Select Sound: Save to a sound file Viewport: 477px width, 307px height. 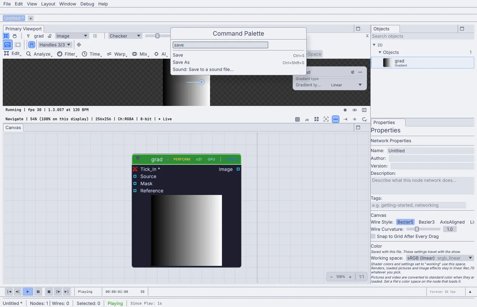pyautogui.click(x=238, y=69)
